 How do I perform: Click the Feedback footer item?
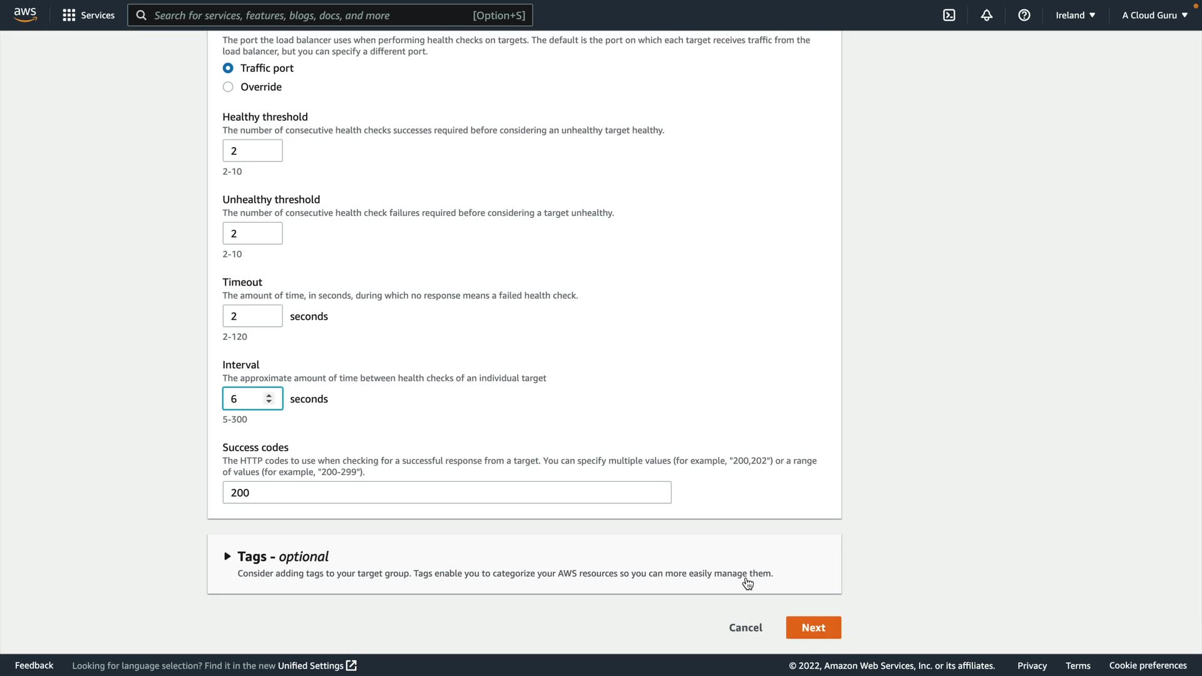pos(34,665)
